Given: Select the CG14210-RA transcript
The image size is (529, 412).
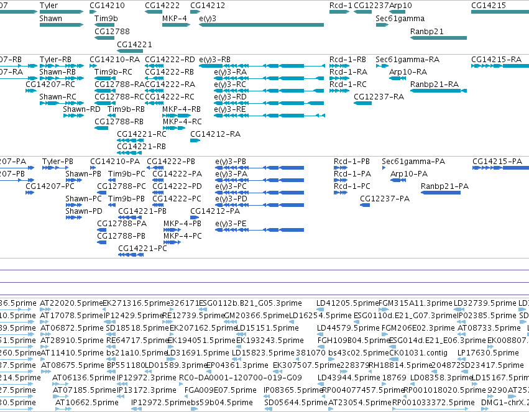Looking at the screenshot, I should pos(93,66).
